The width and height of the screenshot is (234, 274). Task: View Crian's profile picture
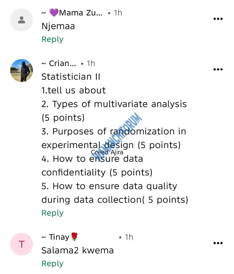pos(22,71)
